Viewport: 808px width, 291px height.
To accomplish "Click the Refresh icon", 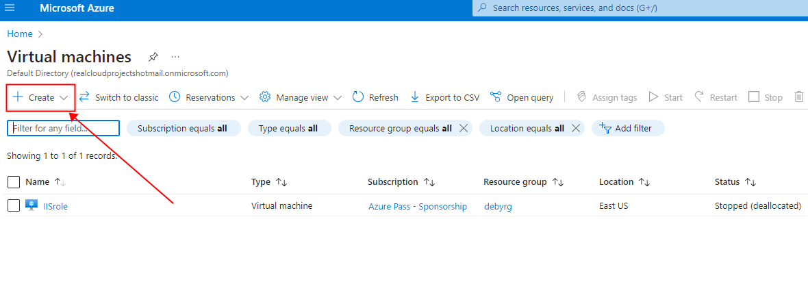I will (x=358, y=97).
